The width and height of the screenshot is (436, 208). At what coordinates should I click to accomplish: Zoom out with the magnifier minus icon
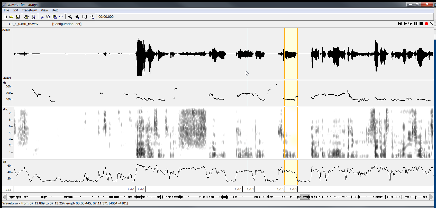point(77,17)
